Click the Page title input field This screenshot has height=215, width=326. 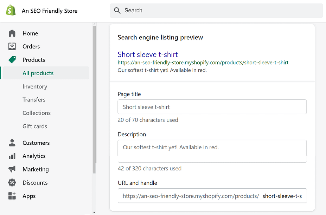[x=212, y=107]
